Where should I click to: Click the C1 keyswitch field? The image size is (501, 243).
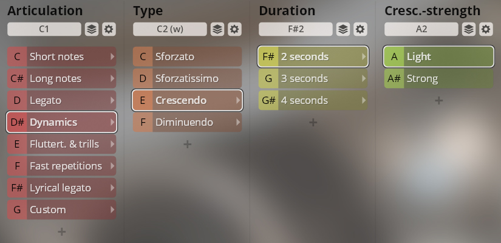point(44,29)
